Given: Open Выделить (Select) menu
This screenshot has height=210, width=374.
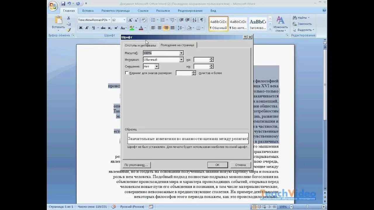Looking at the screenshot, I should (x=304, y=30).
